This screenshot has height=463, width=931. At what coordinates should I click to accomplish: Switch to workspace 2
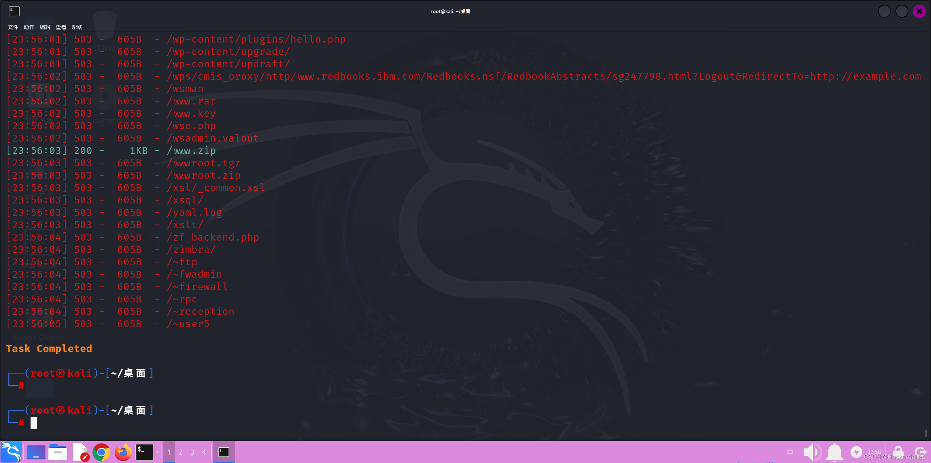[180, 452]
